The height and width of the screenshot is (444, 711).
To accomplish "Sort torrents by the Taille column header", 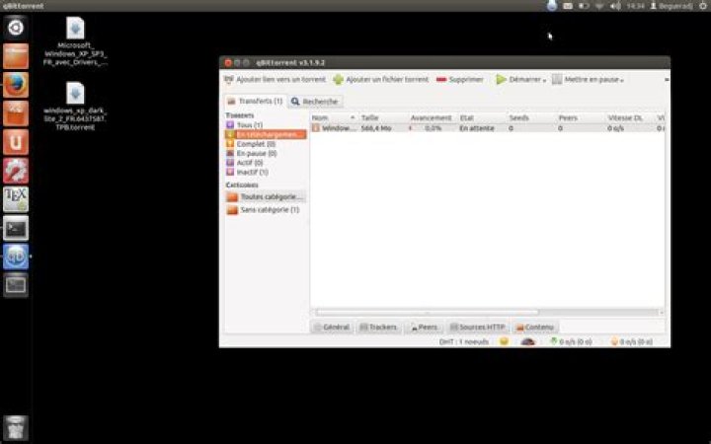I will pyautogui.click(x=383, y=117).
